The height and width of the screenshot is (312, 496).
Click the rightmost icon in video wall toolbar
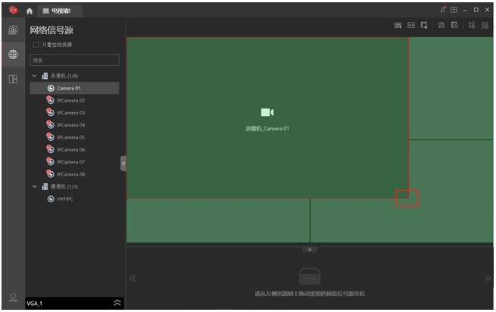pyautogui.click(x=485, y=26)
